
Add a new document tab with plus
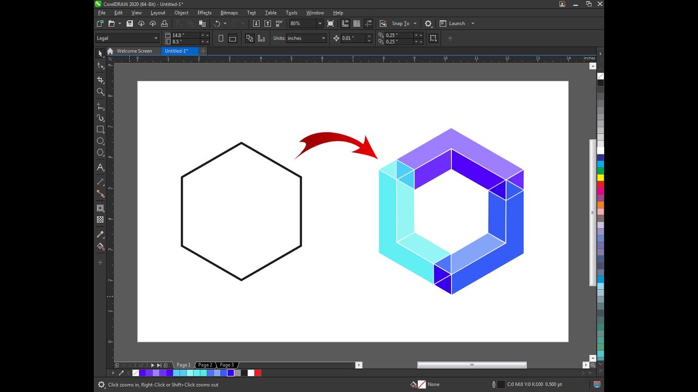[x=203, y=51]
